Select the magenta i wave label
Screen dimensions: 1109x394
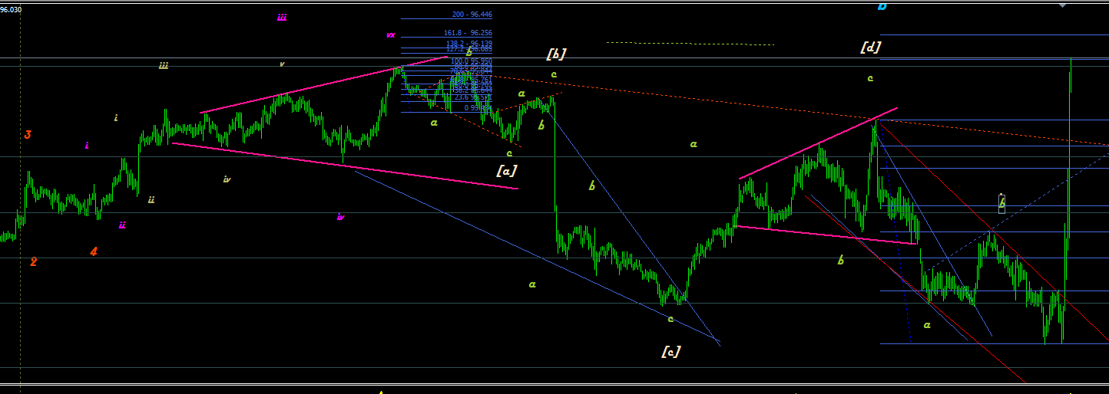tap(87, 145)
